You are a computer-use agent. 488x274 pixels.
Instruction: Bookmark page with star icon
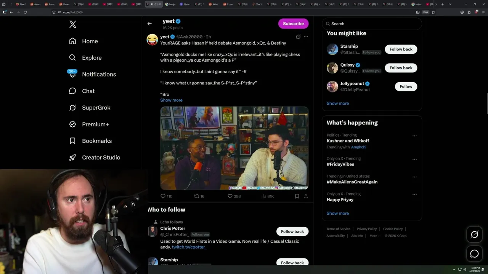coord(433,12)
